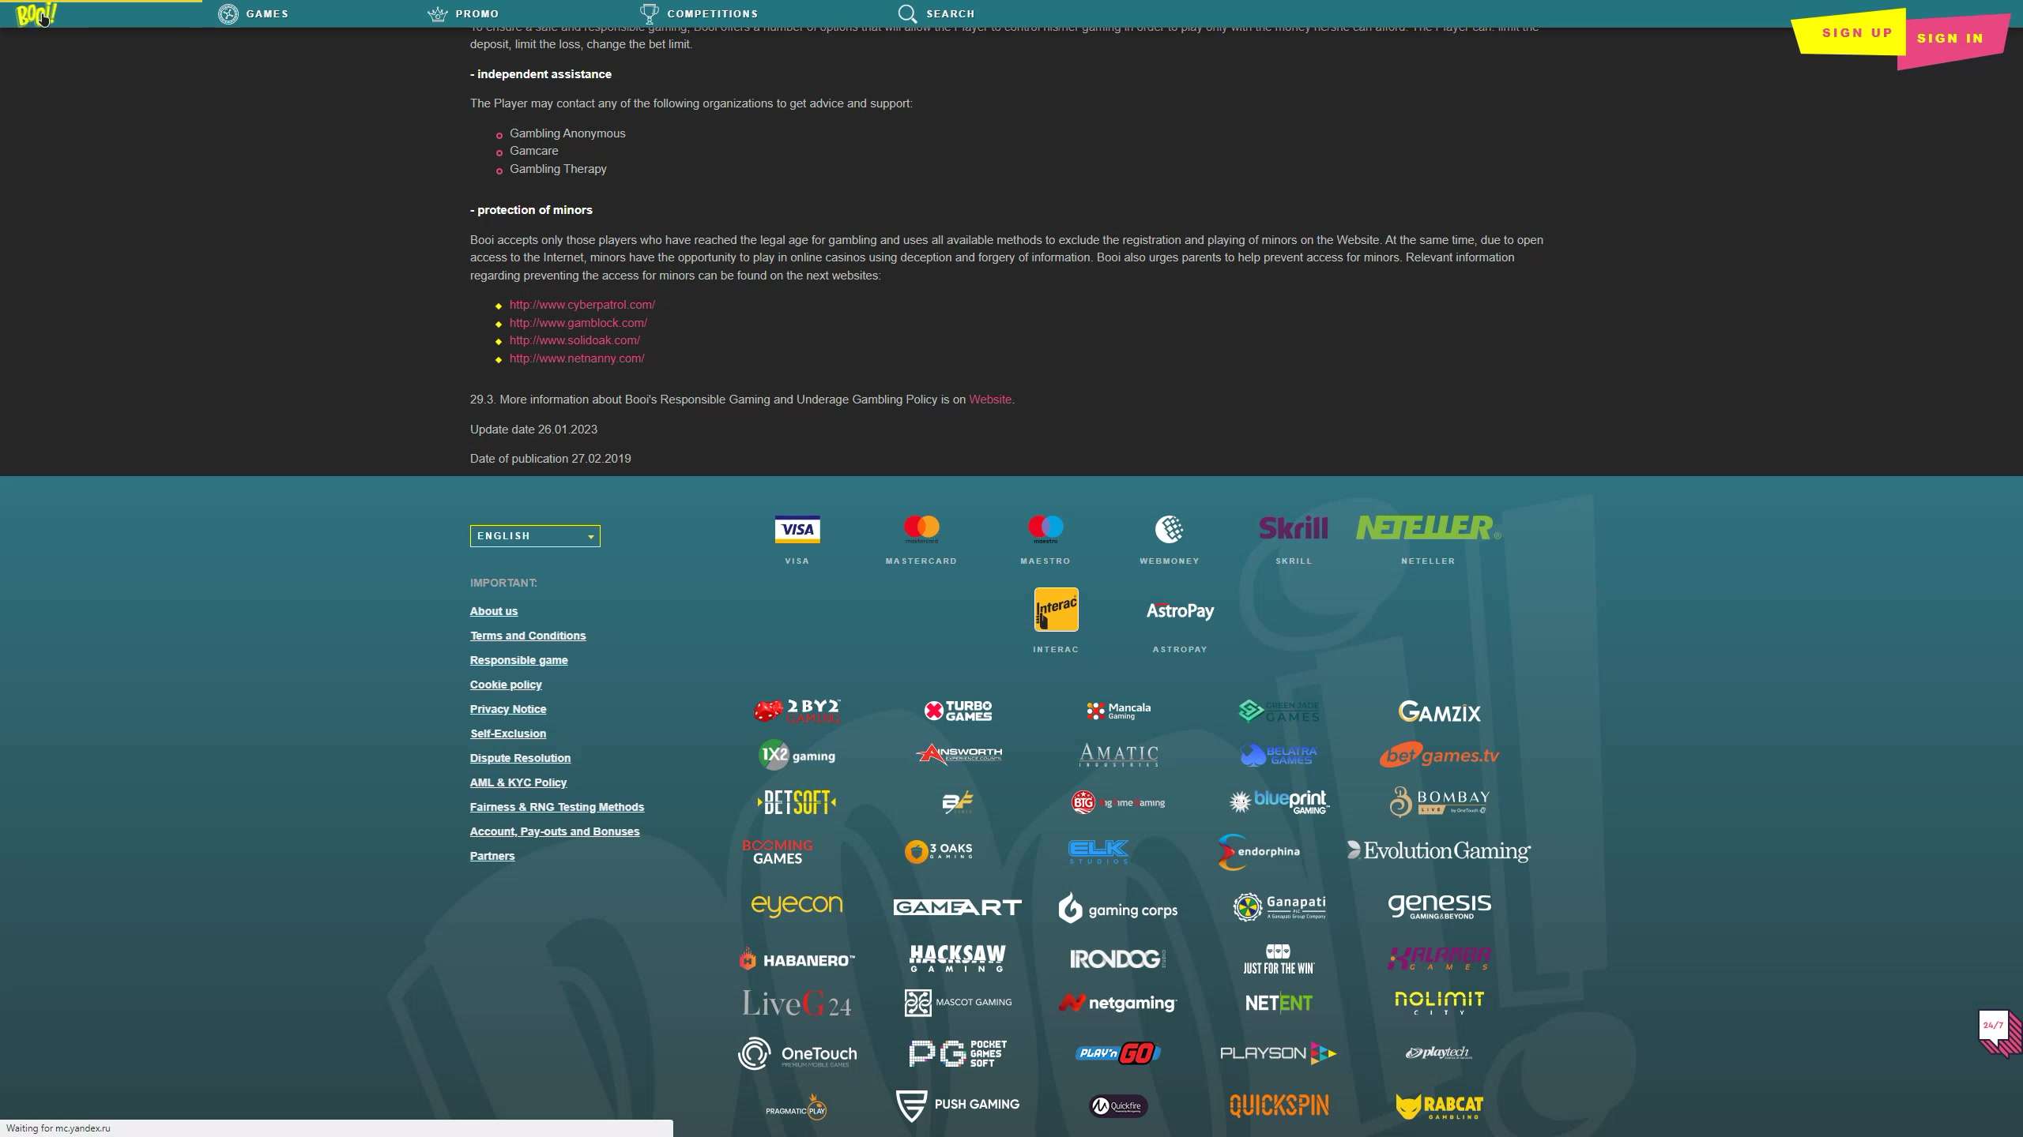2023x1137 pixels.
Task: Open the netnanny.com link
Action: (577, 358)
